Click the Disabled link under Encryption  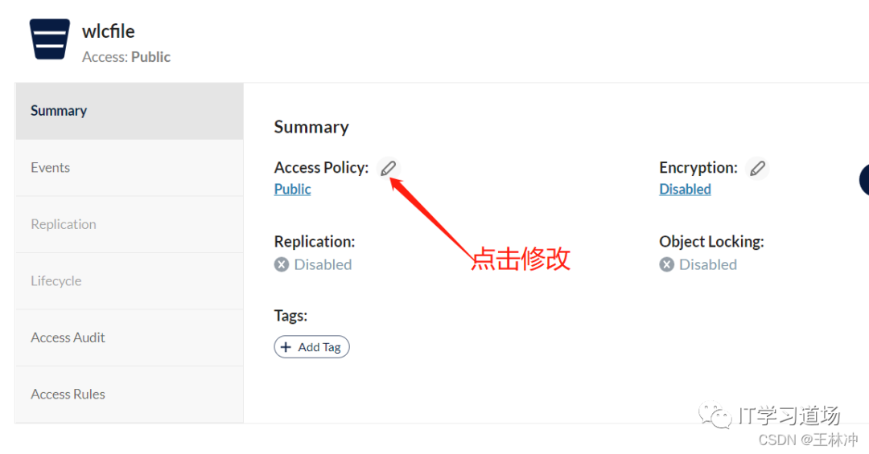click(686, 189)
